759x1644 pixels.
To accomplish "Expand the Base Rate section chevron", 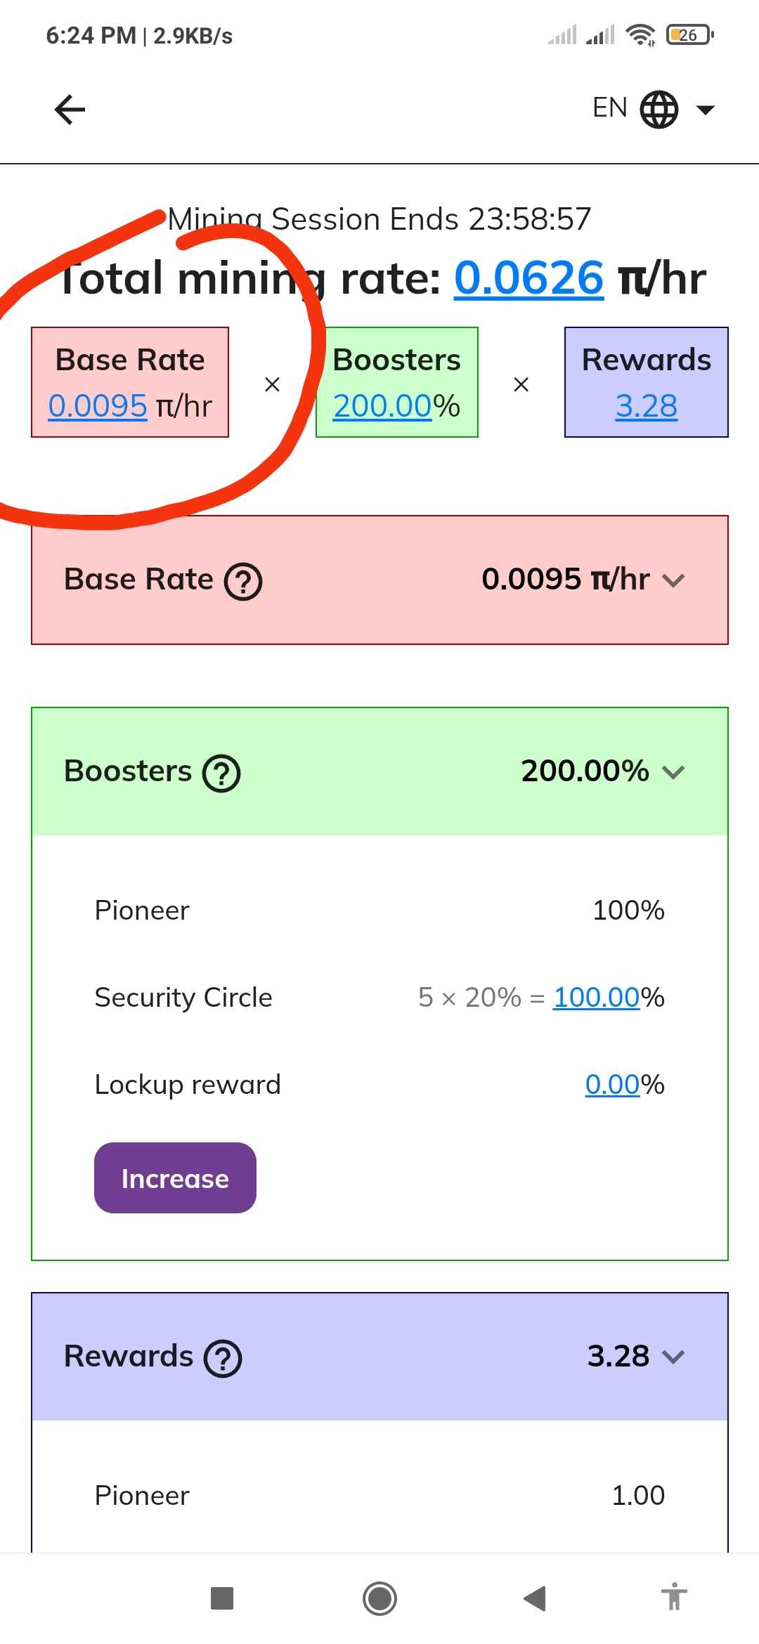I will [x=673, y=580].
